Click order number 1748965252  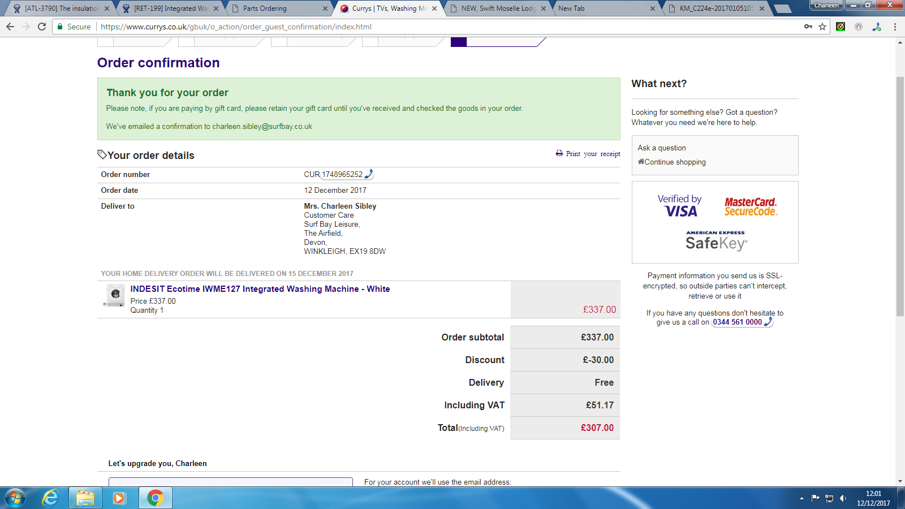[342, 174]
